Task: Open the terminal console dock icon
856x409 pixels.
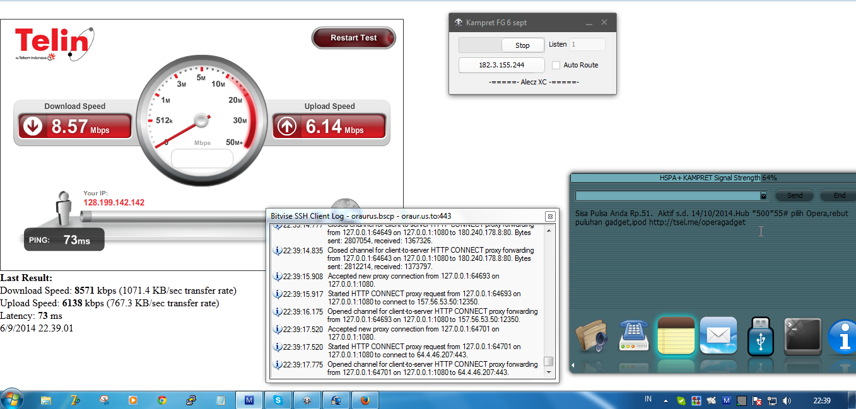Action: [x=802, y=335]
